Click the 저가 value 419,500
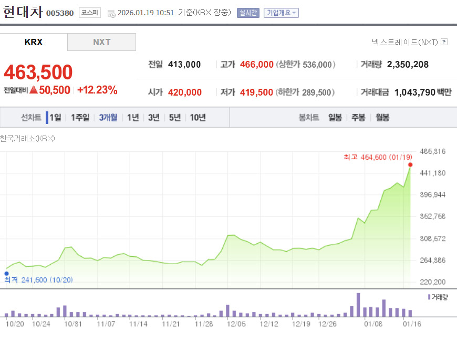The width and height of the screenshot is (457, 343). [x=256, y=92]
